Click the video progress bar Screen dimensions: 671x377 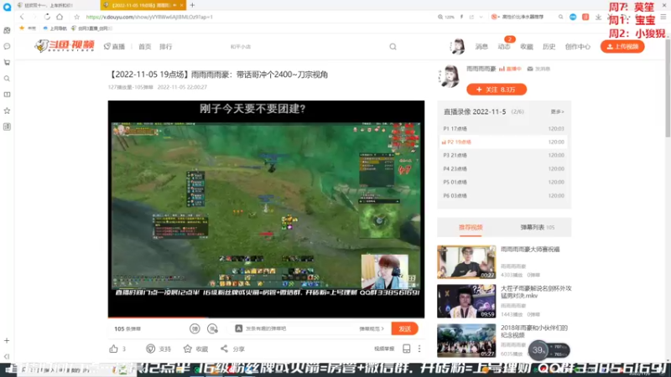point(266,318)
